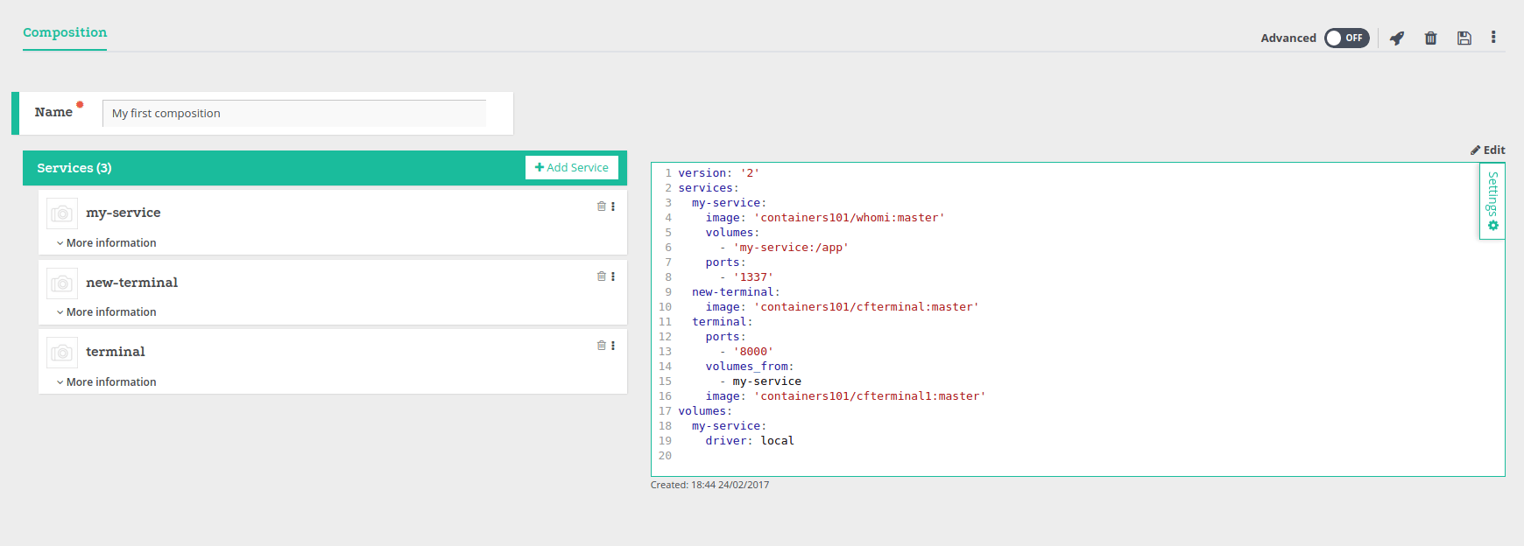Click the save floppy disk icon
The image size is (1524, 546).
[1464, 38]
